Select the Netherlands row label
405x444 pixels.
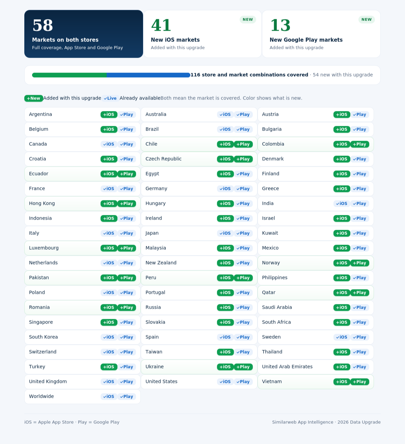click(43, 263)
